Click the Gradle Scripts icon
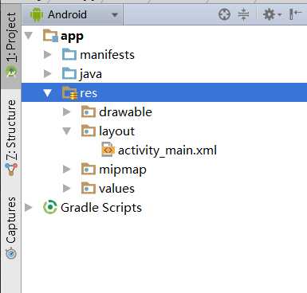 click(50, 207)
